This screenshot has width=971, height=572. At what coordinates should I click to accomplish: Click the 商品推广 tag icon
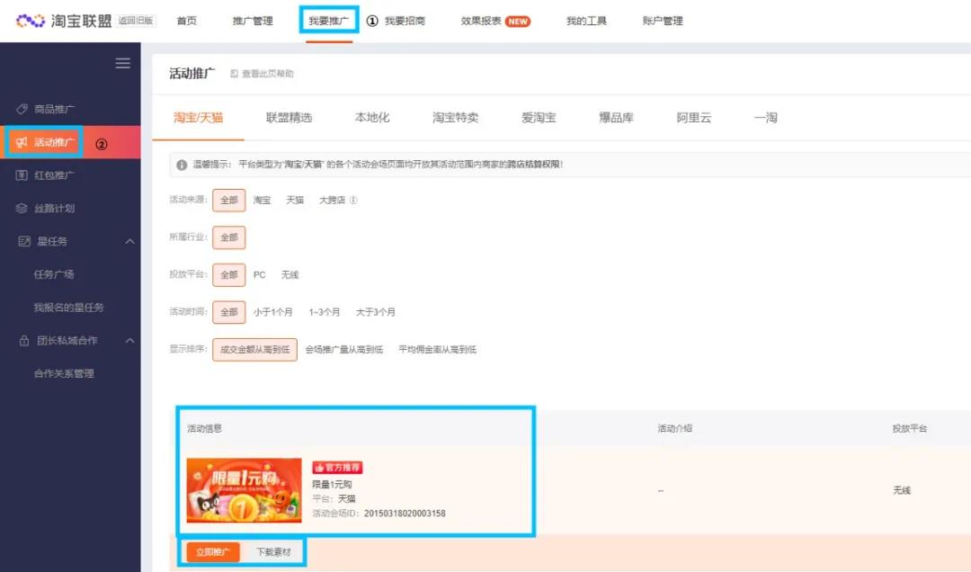coord(22,109)
